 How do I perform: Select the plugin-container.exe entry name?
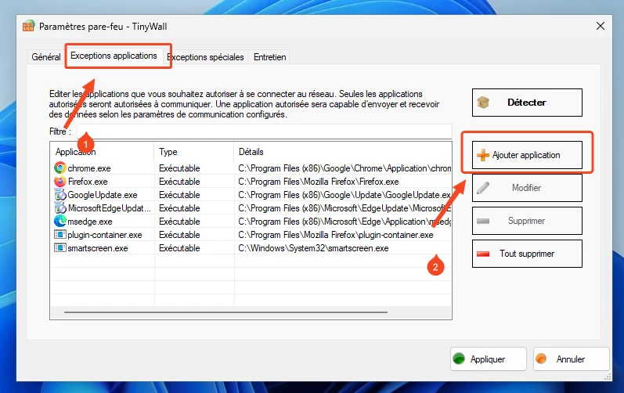[105, 235]
